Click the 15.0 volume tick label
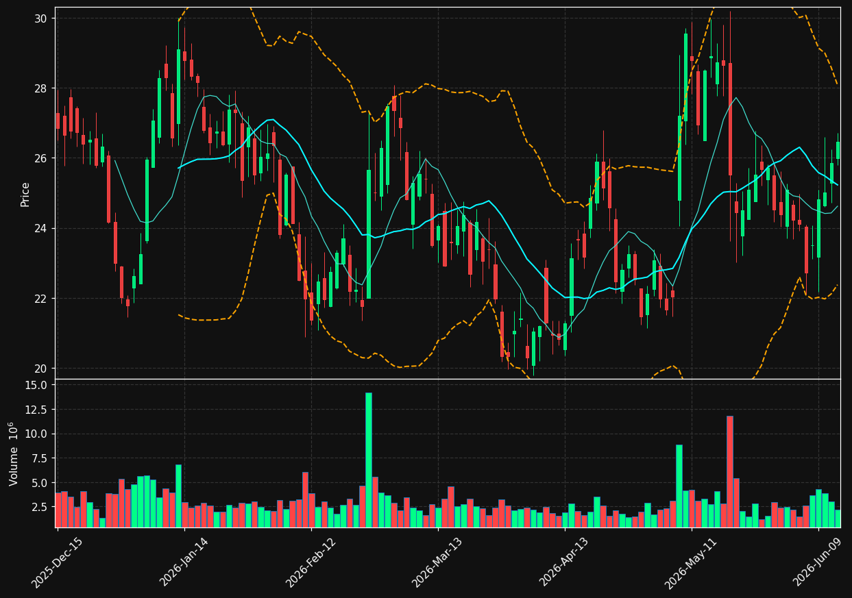Screen dimensions: 852x598 [x=37, y=385]
